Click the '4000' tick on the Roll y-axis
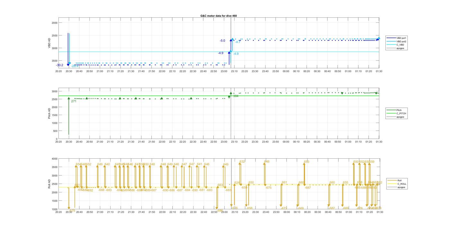Image resolution: width=450 pixels, height=235 pixels. [x=54, y=159]
